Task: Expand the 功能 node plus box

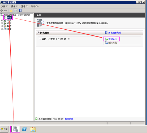Action: (2, 20)
